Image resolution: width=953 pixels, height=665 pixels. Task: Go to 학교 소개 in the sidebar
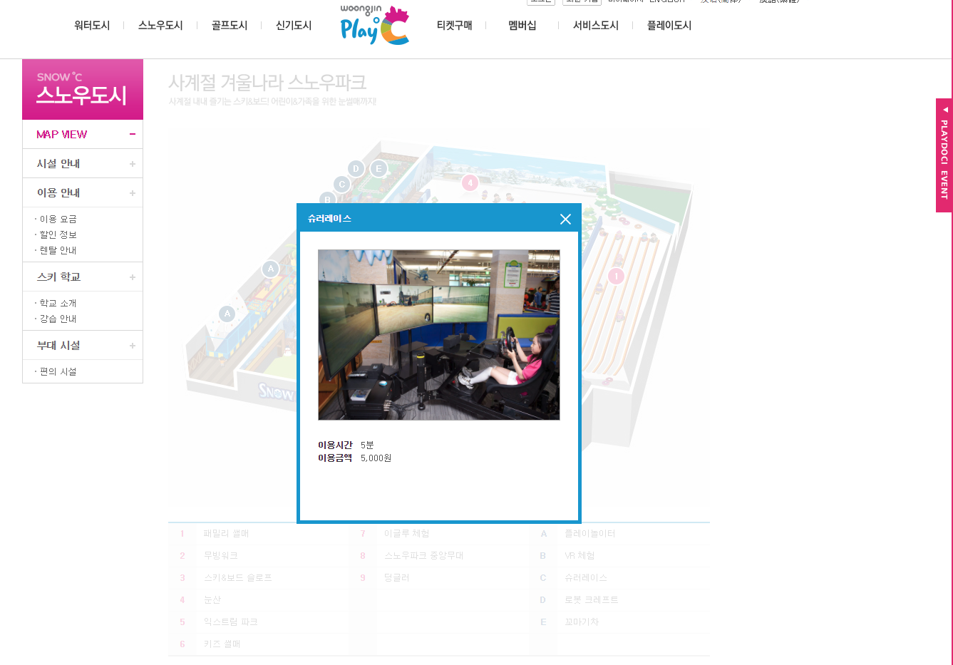58,304
